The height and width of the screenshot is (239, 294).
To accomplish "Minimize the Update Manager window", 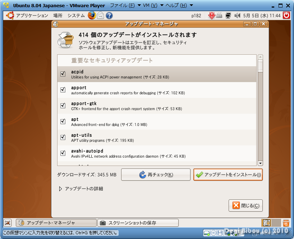I will point(247,24).
